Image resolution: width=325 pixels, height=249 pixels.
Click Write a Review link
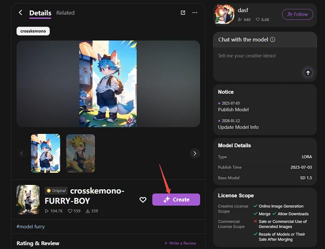pyautogui.click(x=180, y=243)
